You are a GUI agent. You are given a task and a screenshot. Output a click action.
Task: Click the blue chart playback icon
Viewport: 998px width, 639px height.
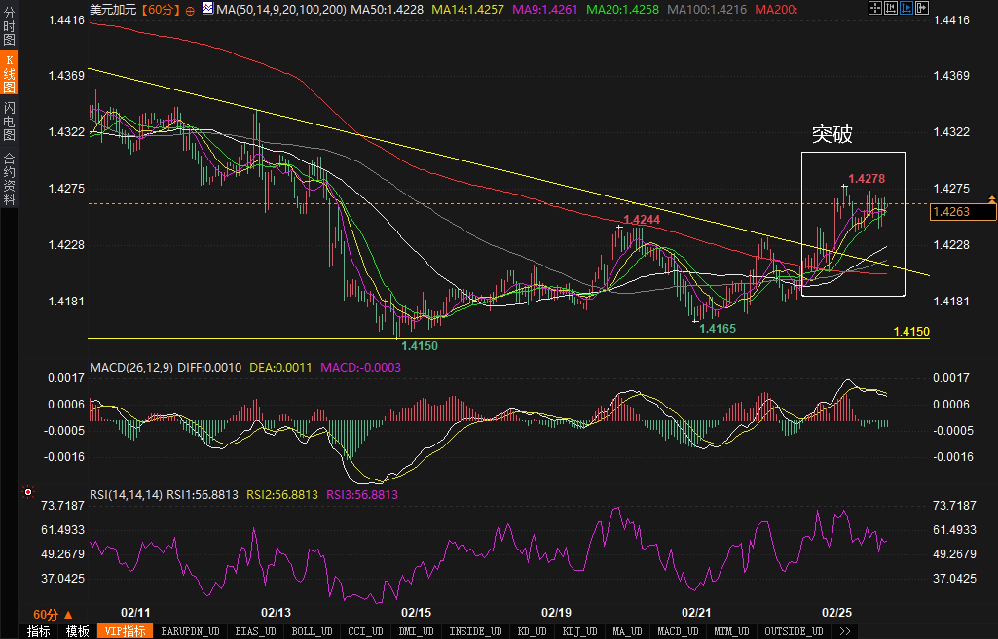(906, 8)
